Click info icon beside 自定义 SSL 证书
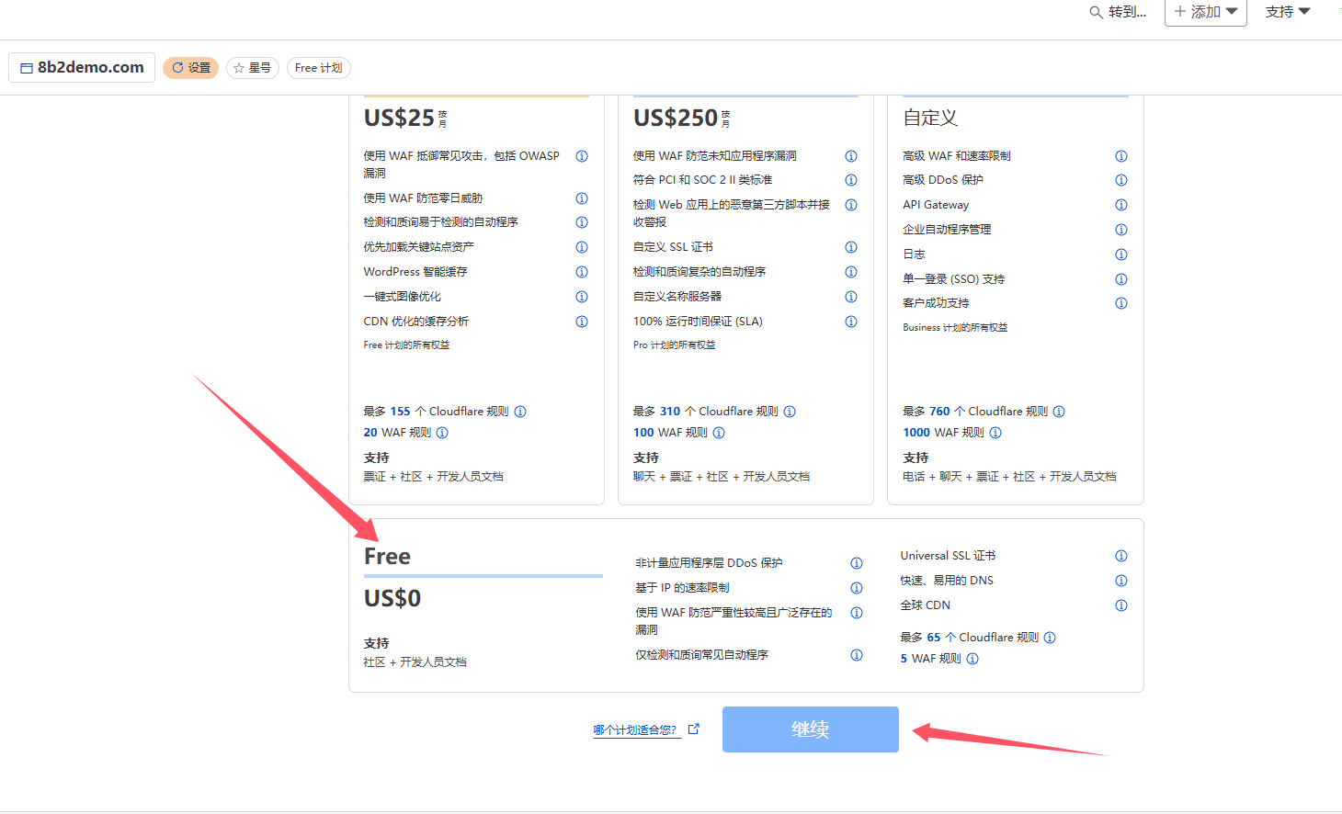The width and height of the screenshot is (1342, 814). point(851,247)
